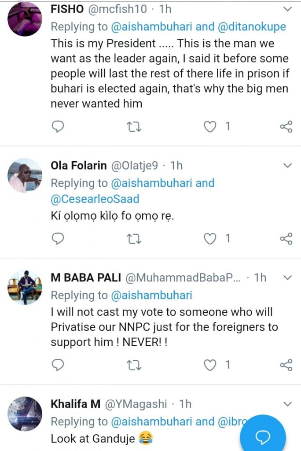
Task: Tap the blue floating reply button
Action: click(263, 436)
